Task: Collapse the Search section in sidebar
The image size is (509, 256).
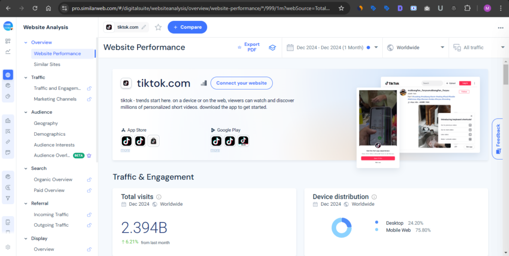Action: pyautogui.click(x=26, y=169)
